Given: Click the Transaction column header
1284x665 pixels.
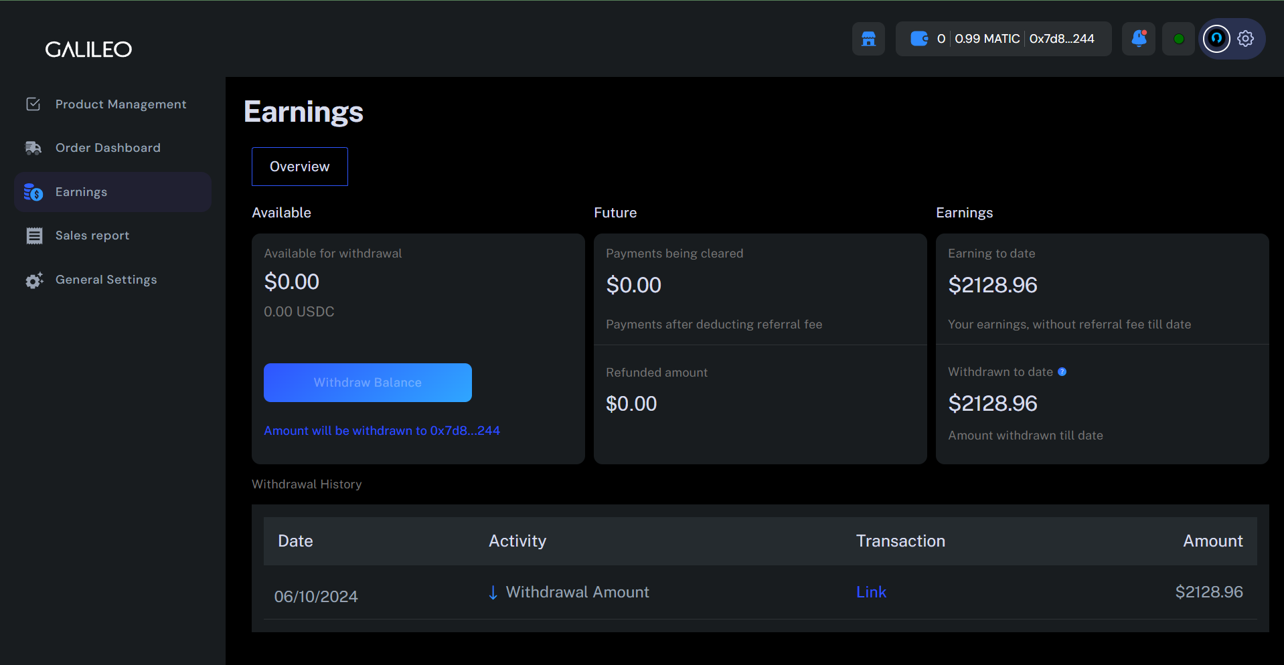Looking at the screenshot, I should (900, 541).
